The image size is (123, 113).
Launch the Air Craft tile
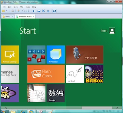[x=75, y=74]
